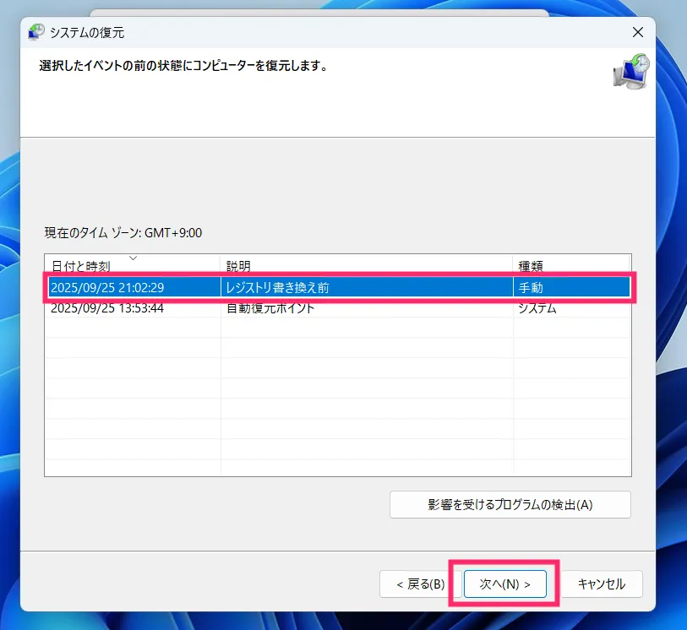Screen dimensions: 687x630
Task: Go back with 戻る(B) button
Action: click(x=420, y=584)
